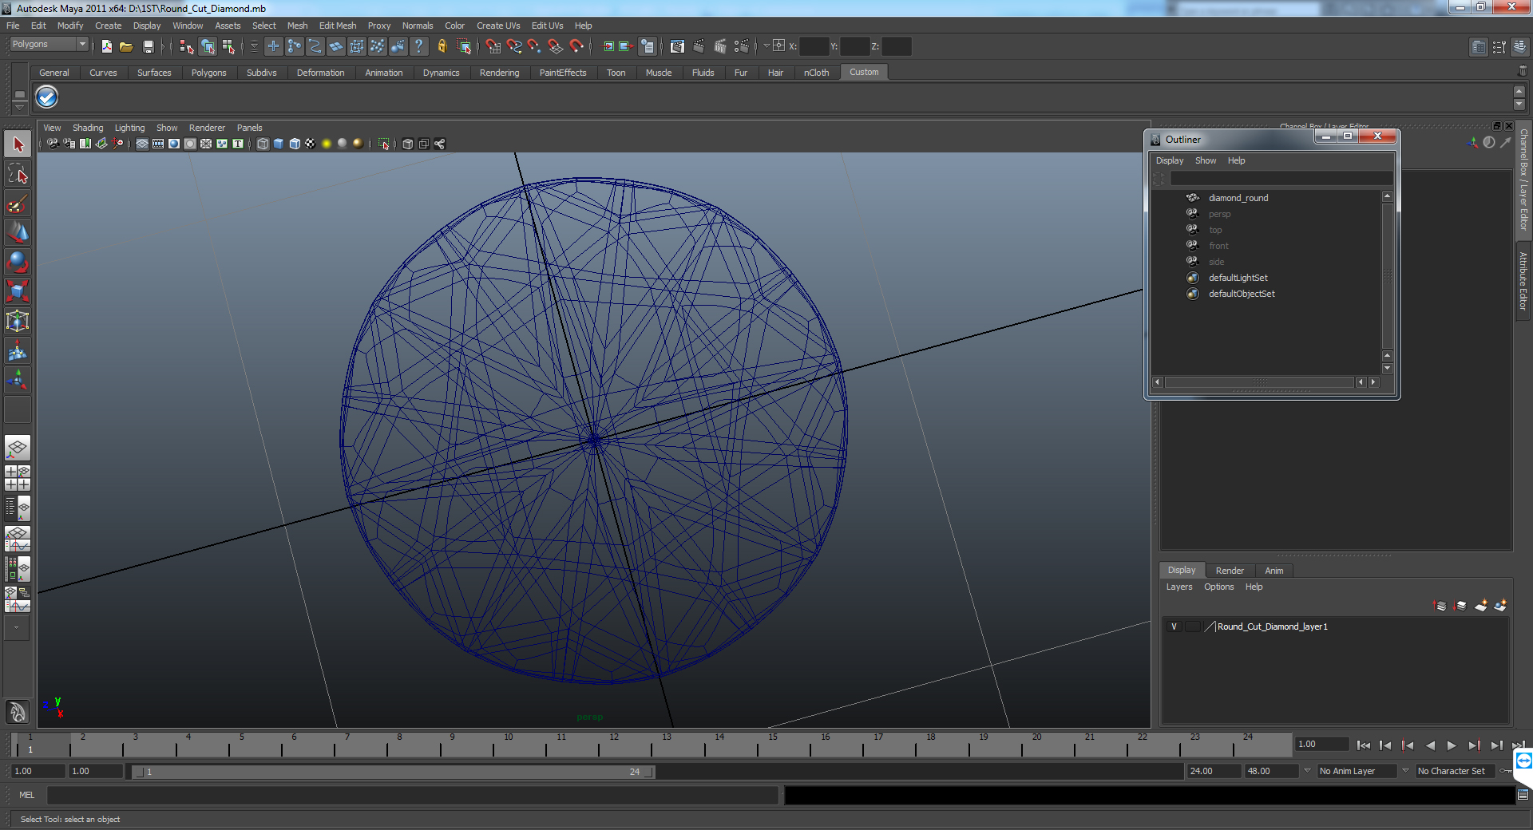Toggle visibility V box of Round_Cut_Diamond_layer1

(1174, 626)
